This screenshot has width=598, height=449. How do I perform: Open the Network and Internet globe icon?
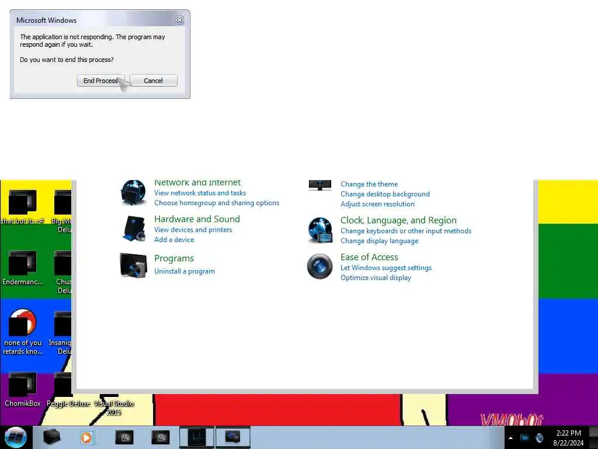pyautogui.click(x=133, y=192)
